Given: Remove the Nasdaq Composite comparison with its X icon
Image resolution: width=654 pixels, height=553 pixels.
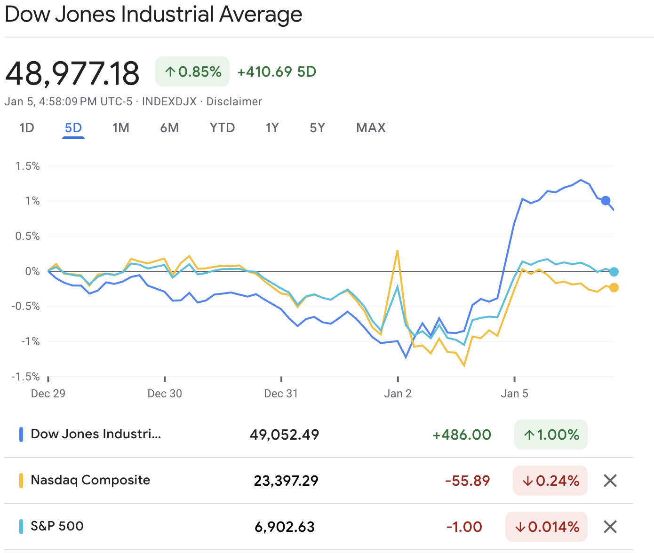Looking at the screenshot, I should pyautogui.click(x=610, y=481).
